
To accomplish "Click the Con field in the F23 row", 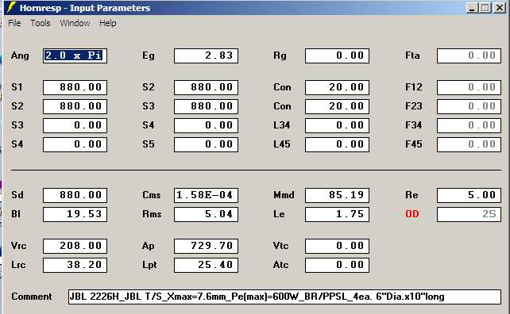I will (337, 106).
